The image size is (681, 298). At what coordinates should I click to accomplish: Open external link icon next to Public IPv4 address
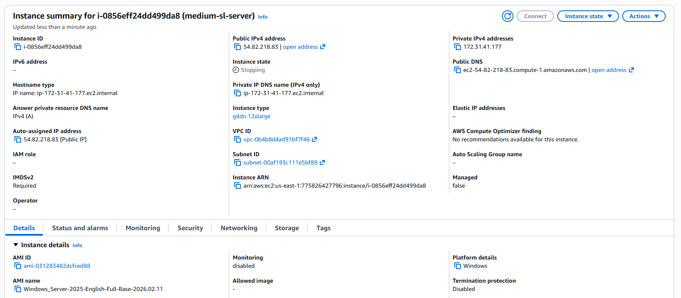tap(323, 47)
